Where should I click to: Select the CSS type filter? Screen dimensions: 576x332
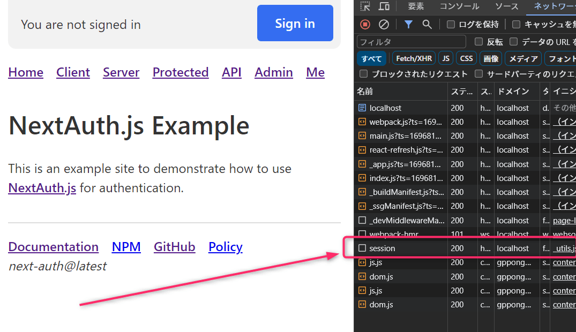coord(467,58)
